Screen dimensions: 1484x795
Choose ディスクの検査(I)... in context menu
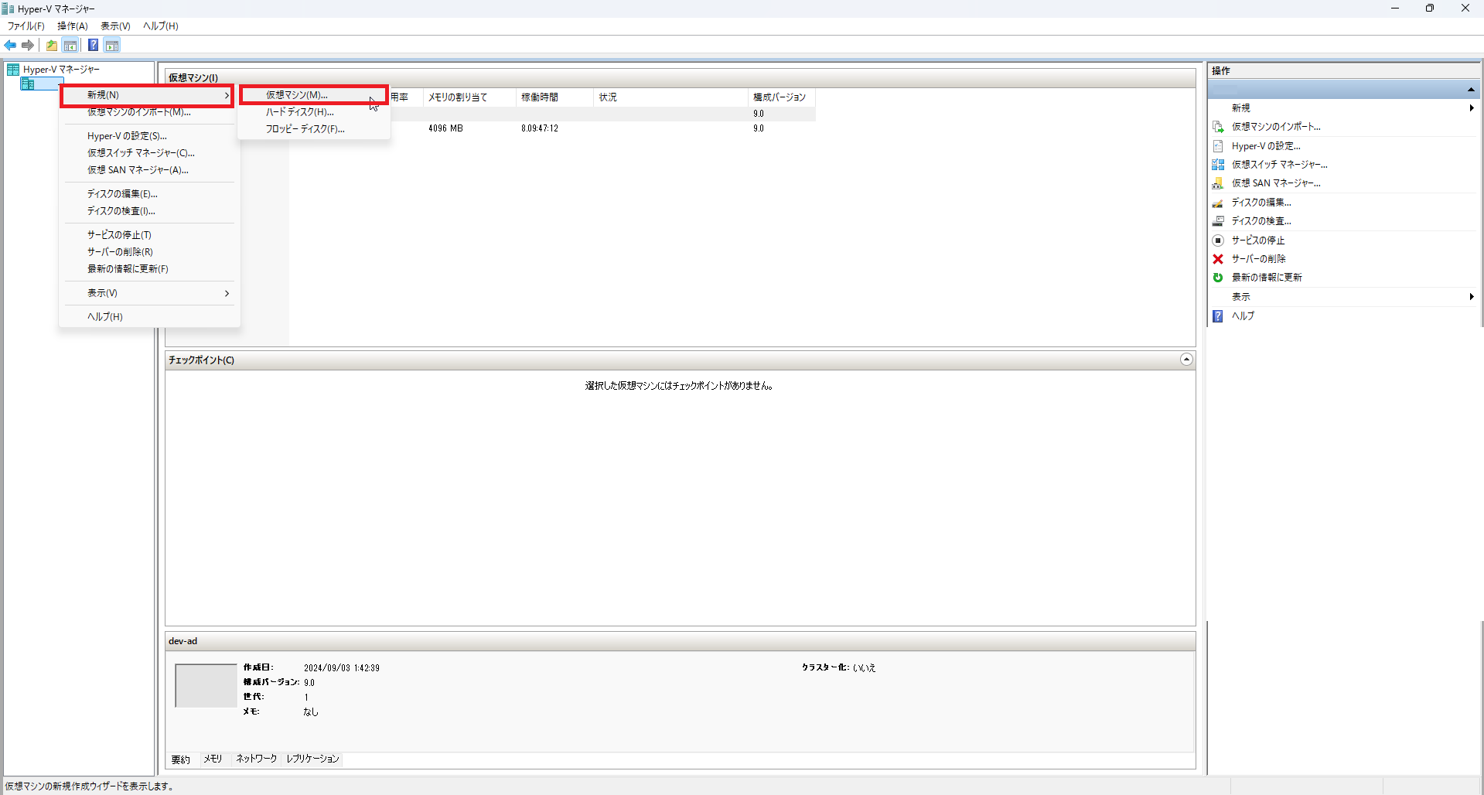149,211
